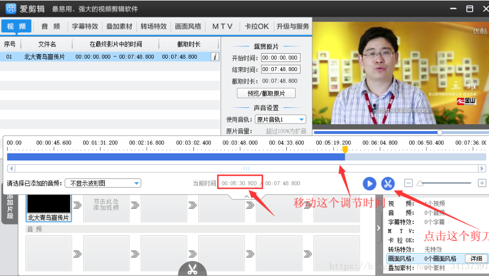The width and height of the screenshot is (489, 276).
Task: Click the 预览/截取原片 button
Action: pos(266,93)
